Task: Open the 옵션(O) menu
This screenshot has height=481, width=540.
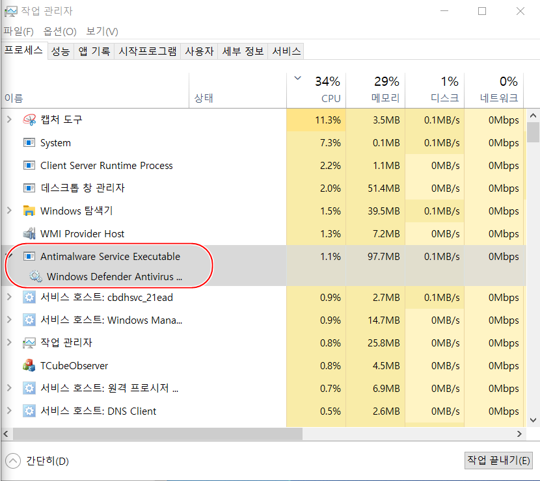Action: tap(60, 32)
